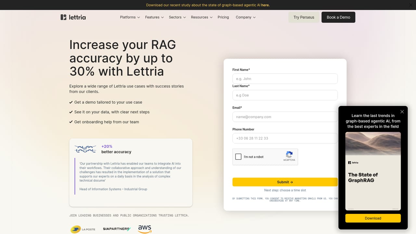Viewport: 416px width, 234px height.
Task: Click 'Head of Information Systems – Industrial Group' text
Action: pos(113,189)
